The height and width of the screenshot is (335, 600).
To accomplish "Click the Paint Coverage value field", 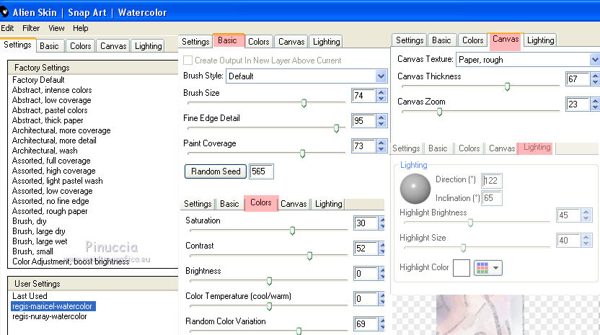I will pyautogui.click(x=363, y=146).
